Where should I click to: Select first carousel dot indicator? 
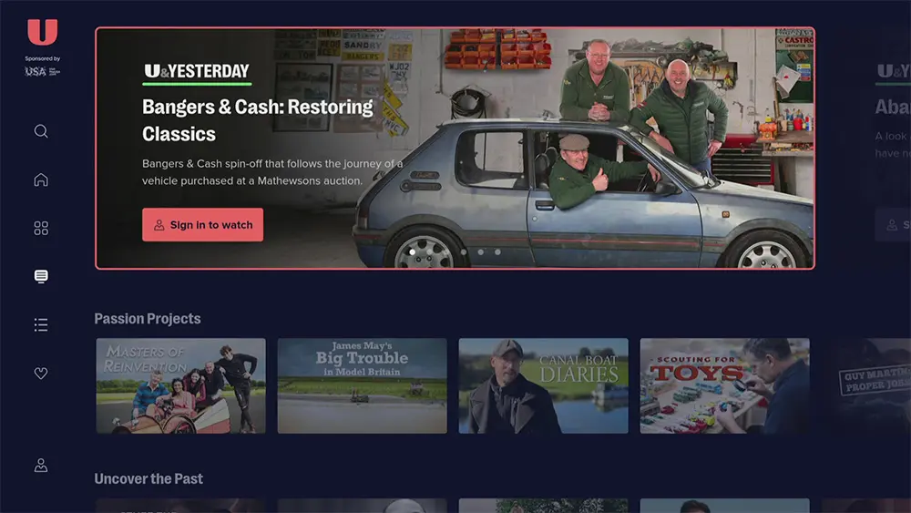click(413, 252)
